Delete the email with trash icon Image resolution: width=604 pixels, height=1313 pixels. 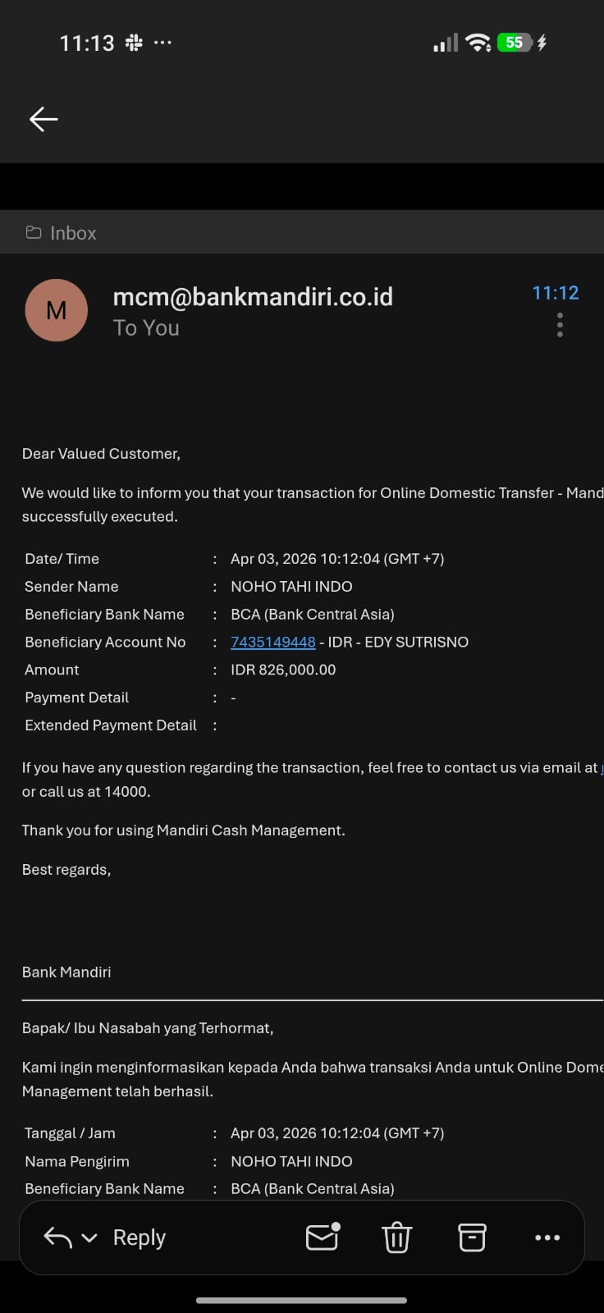397,1237
